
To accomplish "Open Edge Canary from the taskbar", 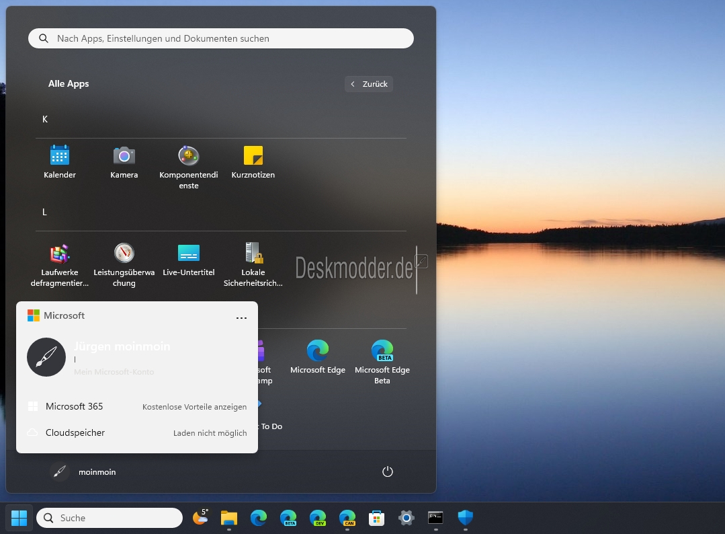I will coord(347,518).
